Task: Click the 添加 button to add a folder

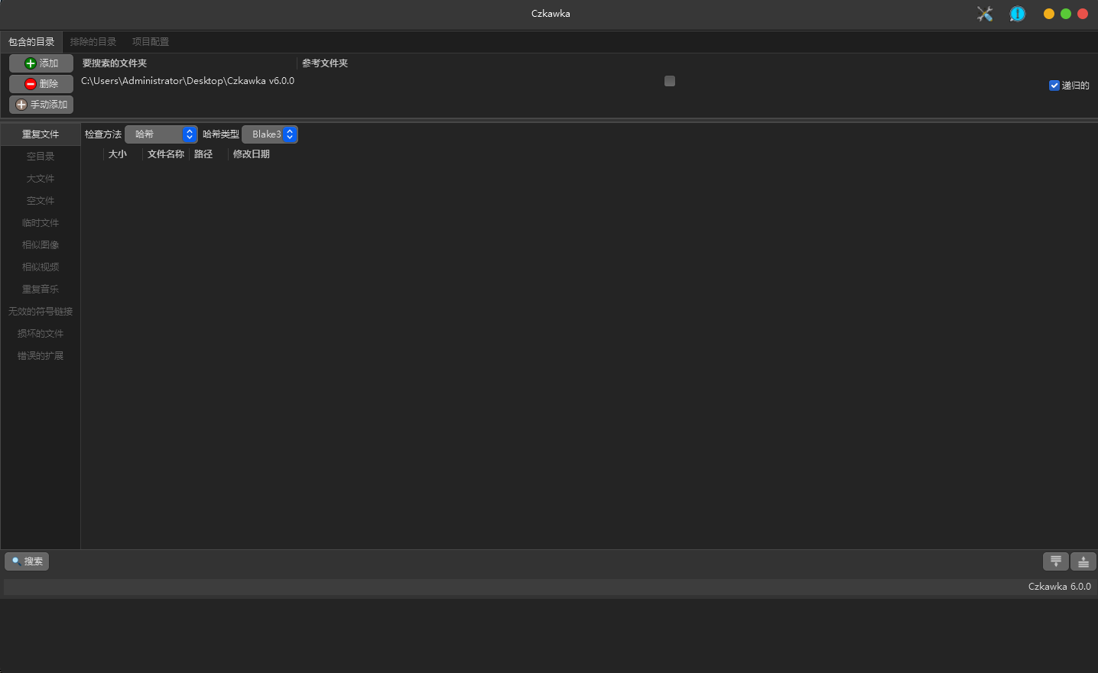Action: [41, 63]
